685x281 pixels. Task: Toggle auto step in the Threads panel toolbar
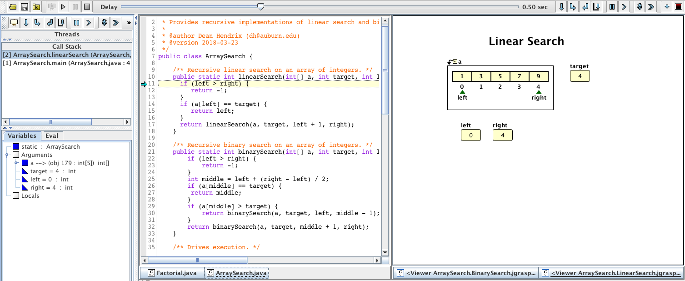point(104,22)
